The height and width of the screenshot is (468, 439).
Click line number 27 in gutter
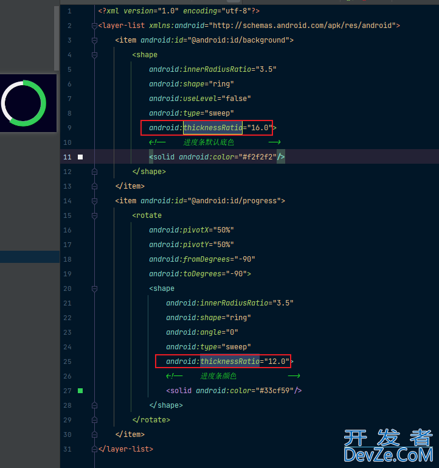pos(67,391)
